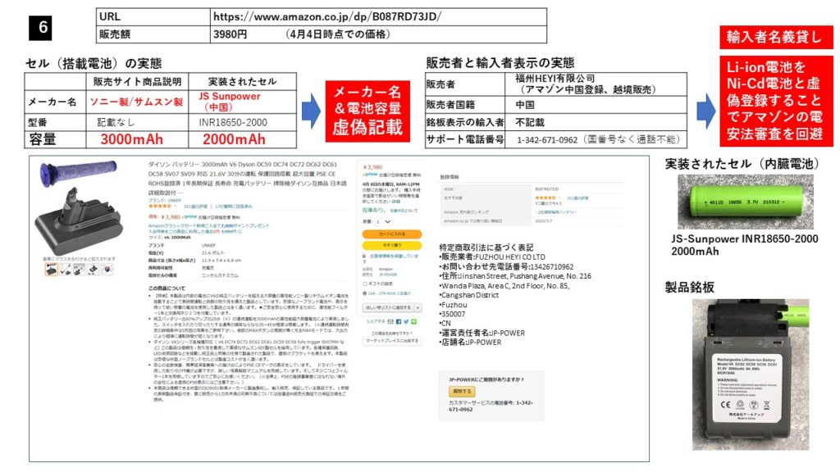
Task: Share the product on Facebook
Action: pos(399,321)
